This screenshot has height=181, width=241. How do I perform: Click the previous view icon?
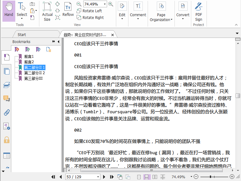[x=120, y=177]
